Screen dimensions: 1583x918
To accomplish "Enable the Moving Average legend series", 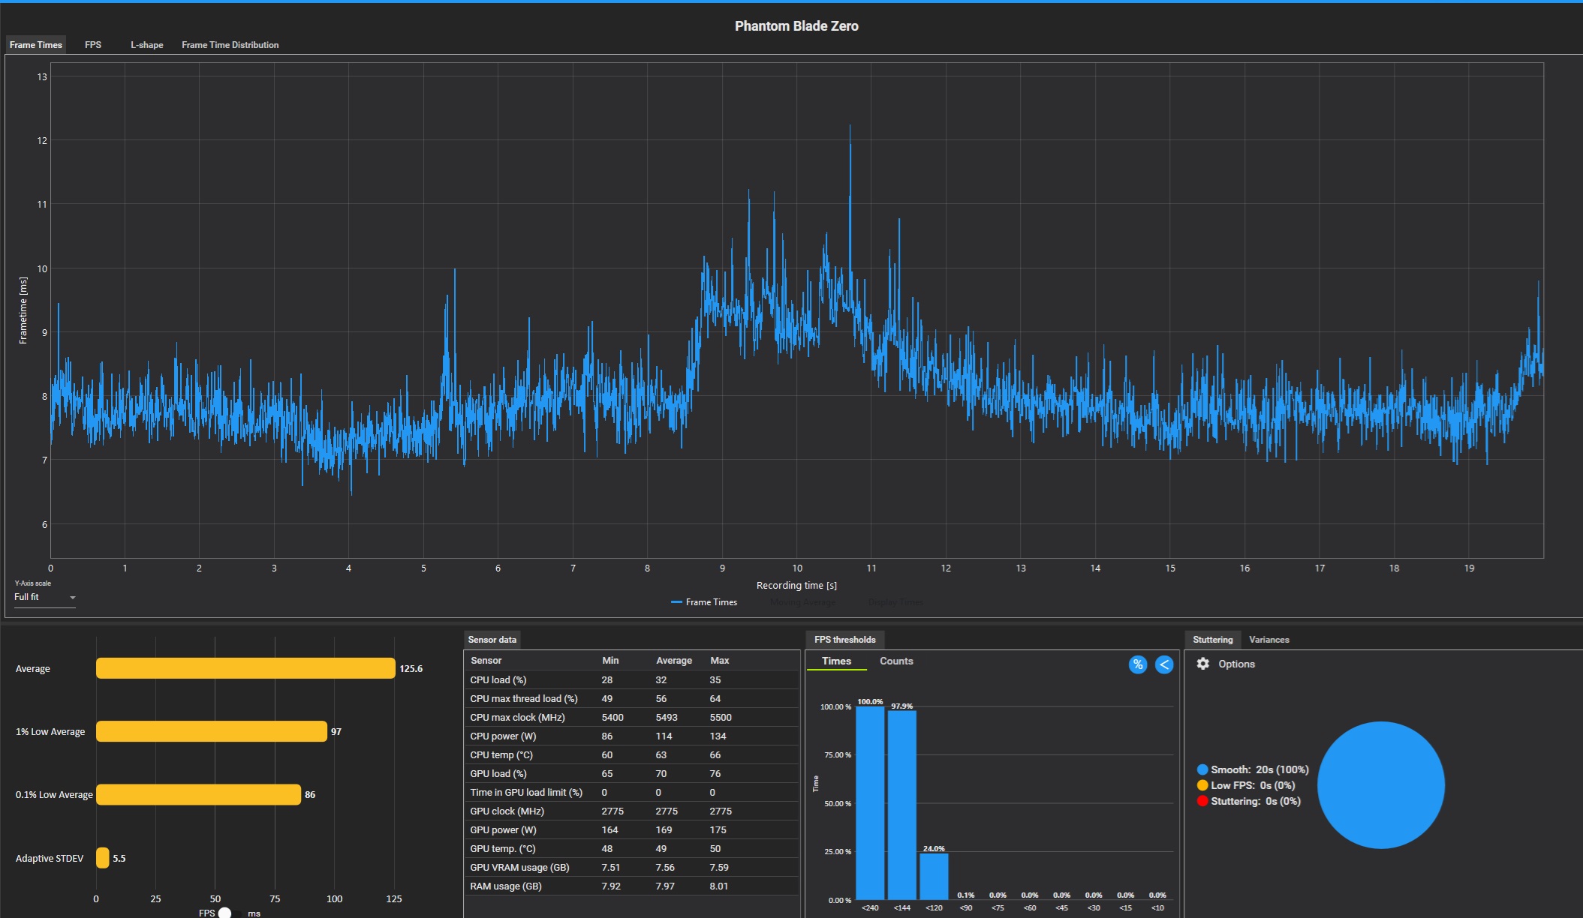I will [x=802, y=602].
